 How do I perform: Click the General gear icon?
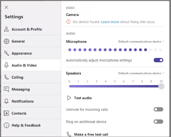[x=6, y=41]
